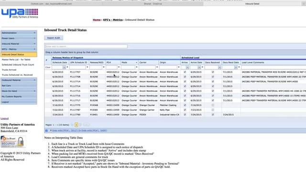Expand the Outbound Material sidebar menu
Viewport: 306px width, 172px height.
[x=19, y=80]
